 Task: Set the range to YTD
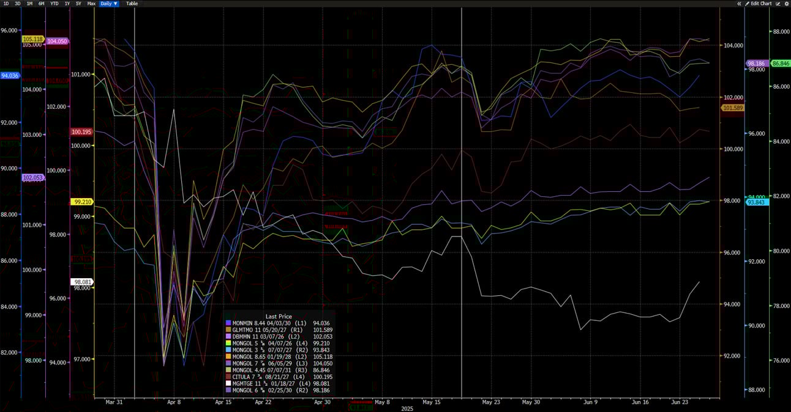(x=54, y=4)
